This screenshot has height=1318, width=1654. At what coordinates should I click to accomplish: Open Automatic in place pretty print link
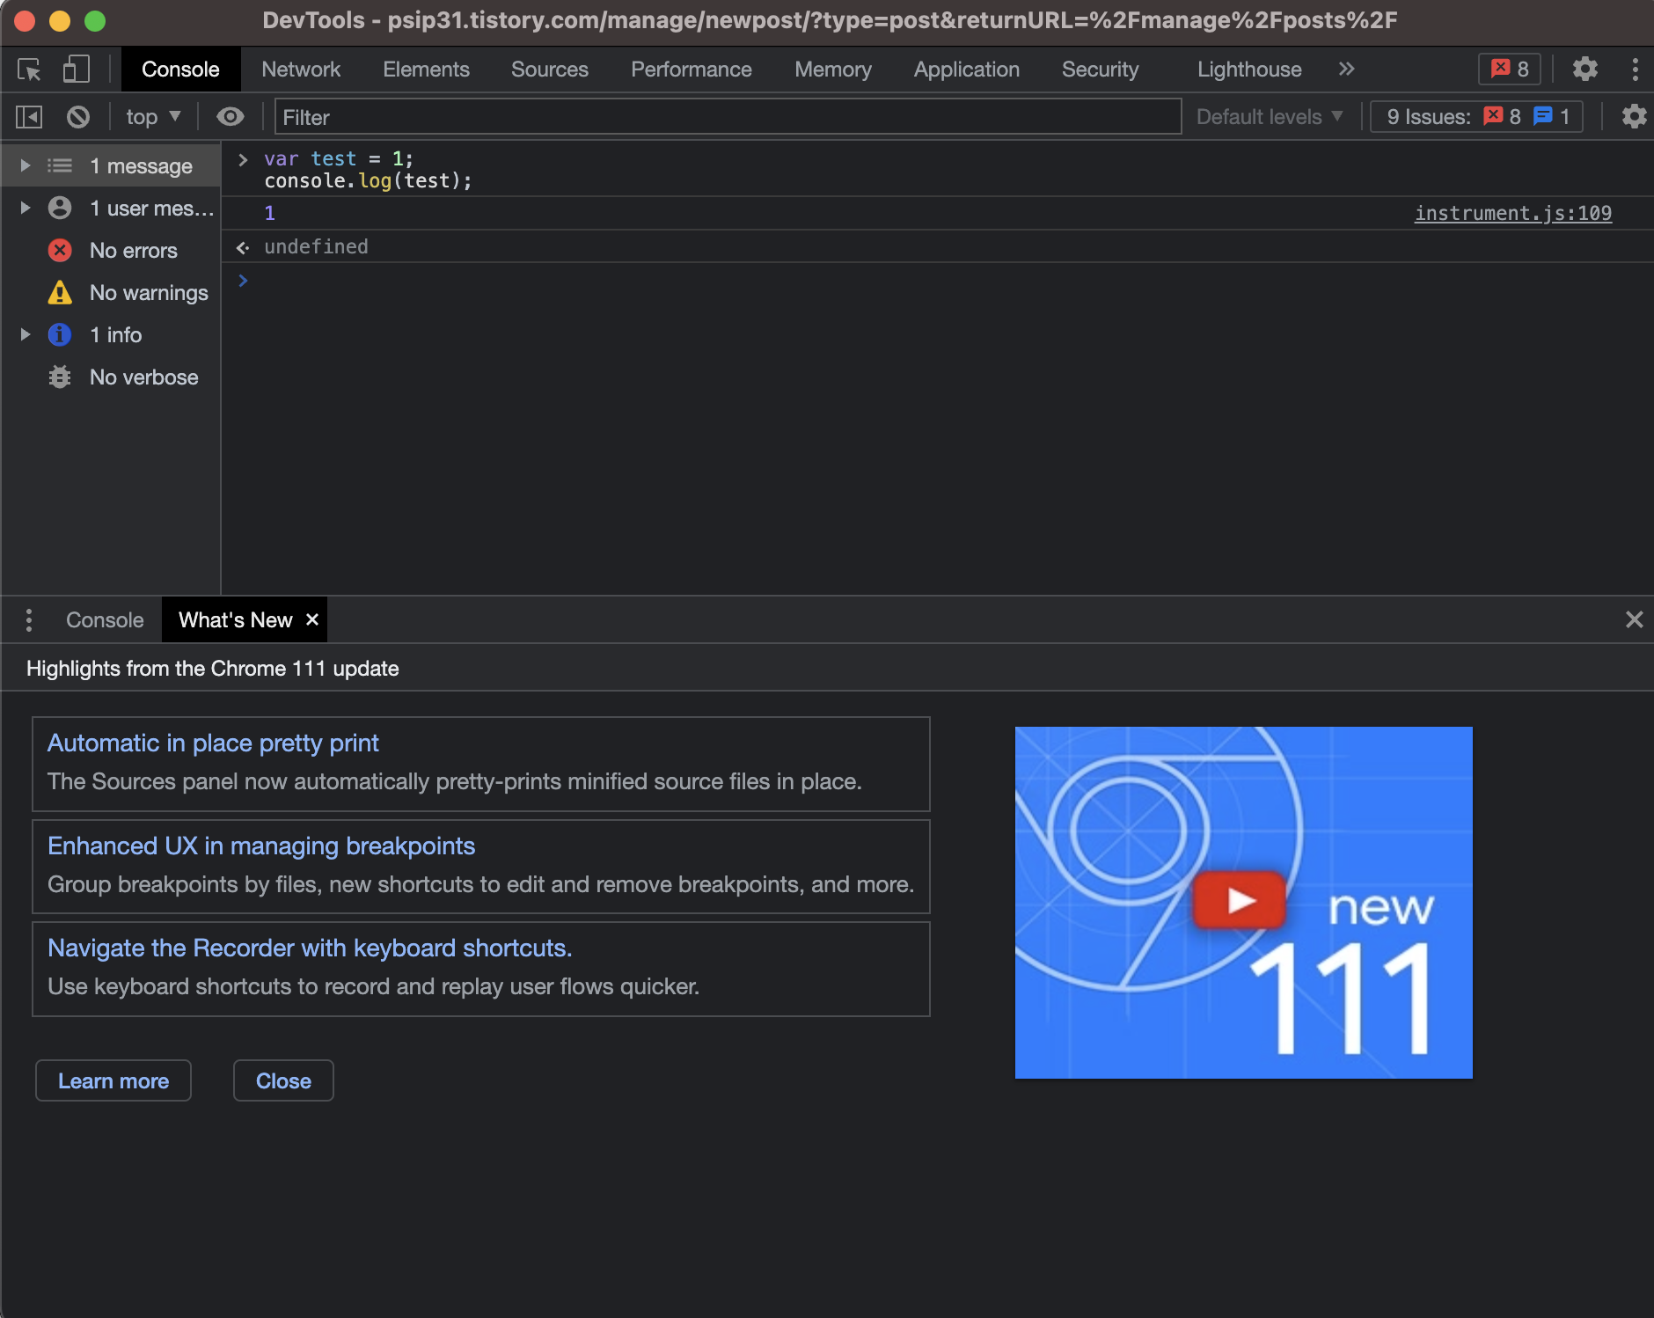[213, 743]
